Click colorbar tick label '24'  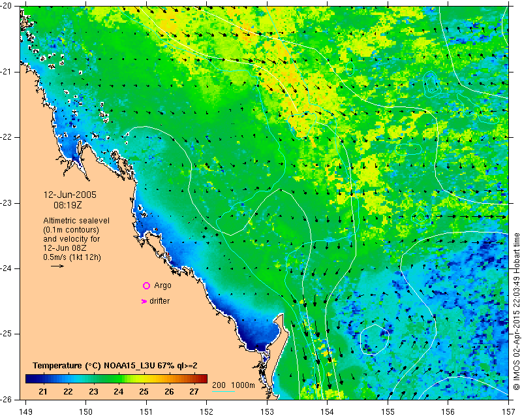(119, 392)
